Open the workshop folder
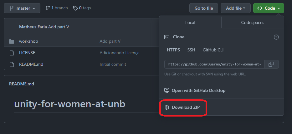The height and width of the screenshot is (134, 292). 28,41
